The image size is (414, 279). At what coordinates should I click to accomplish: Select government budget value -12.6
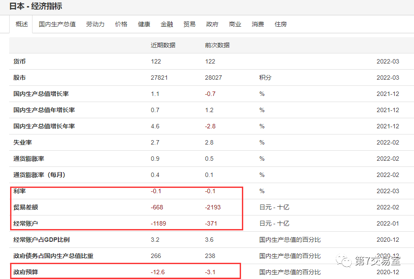coord(158,272)
